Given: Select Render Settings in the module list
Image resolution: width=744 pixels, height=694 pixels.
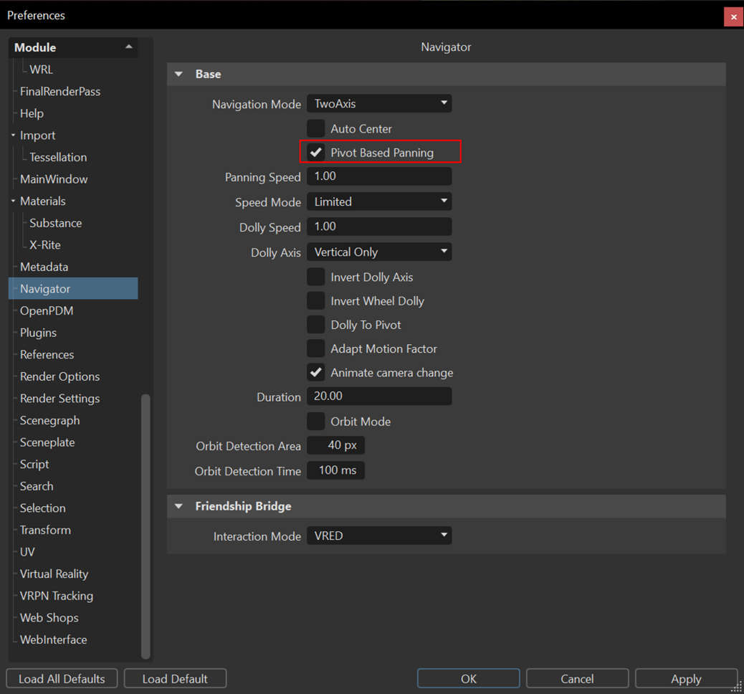Looking at the screenshot, I should (59, 398).
